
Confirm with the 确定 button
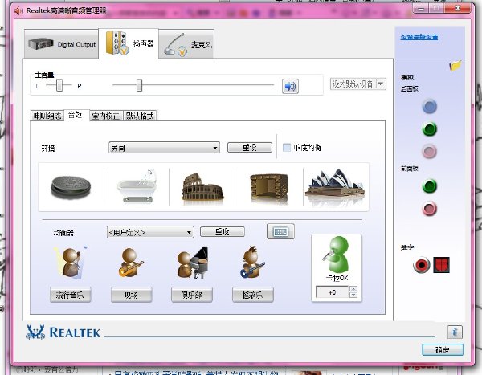tap(443, 350)
